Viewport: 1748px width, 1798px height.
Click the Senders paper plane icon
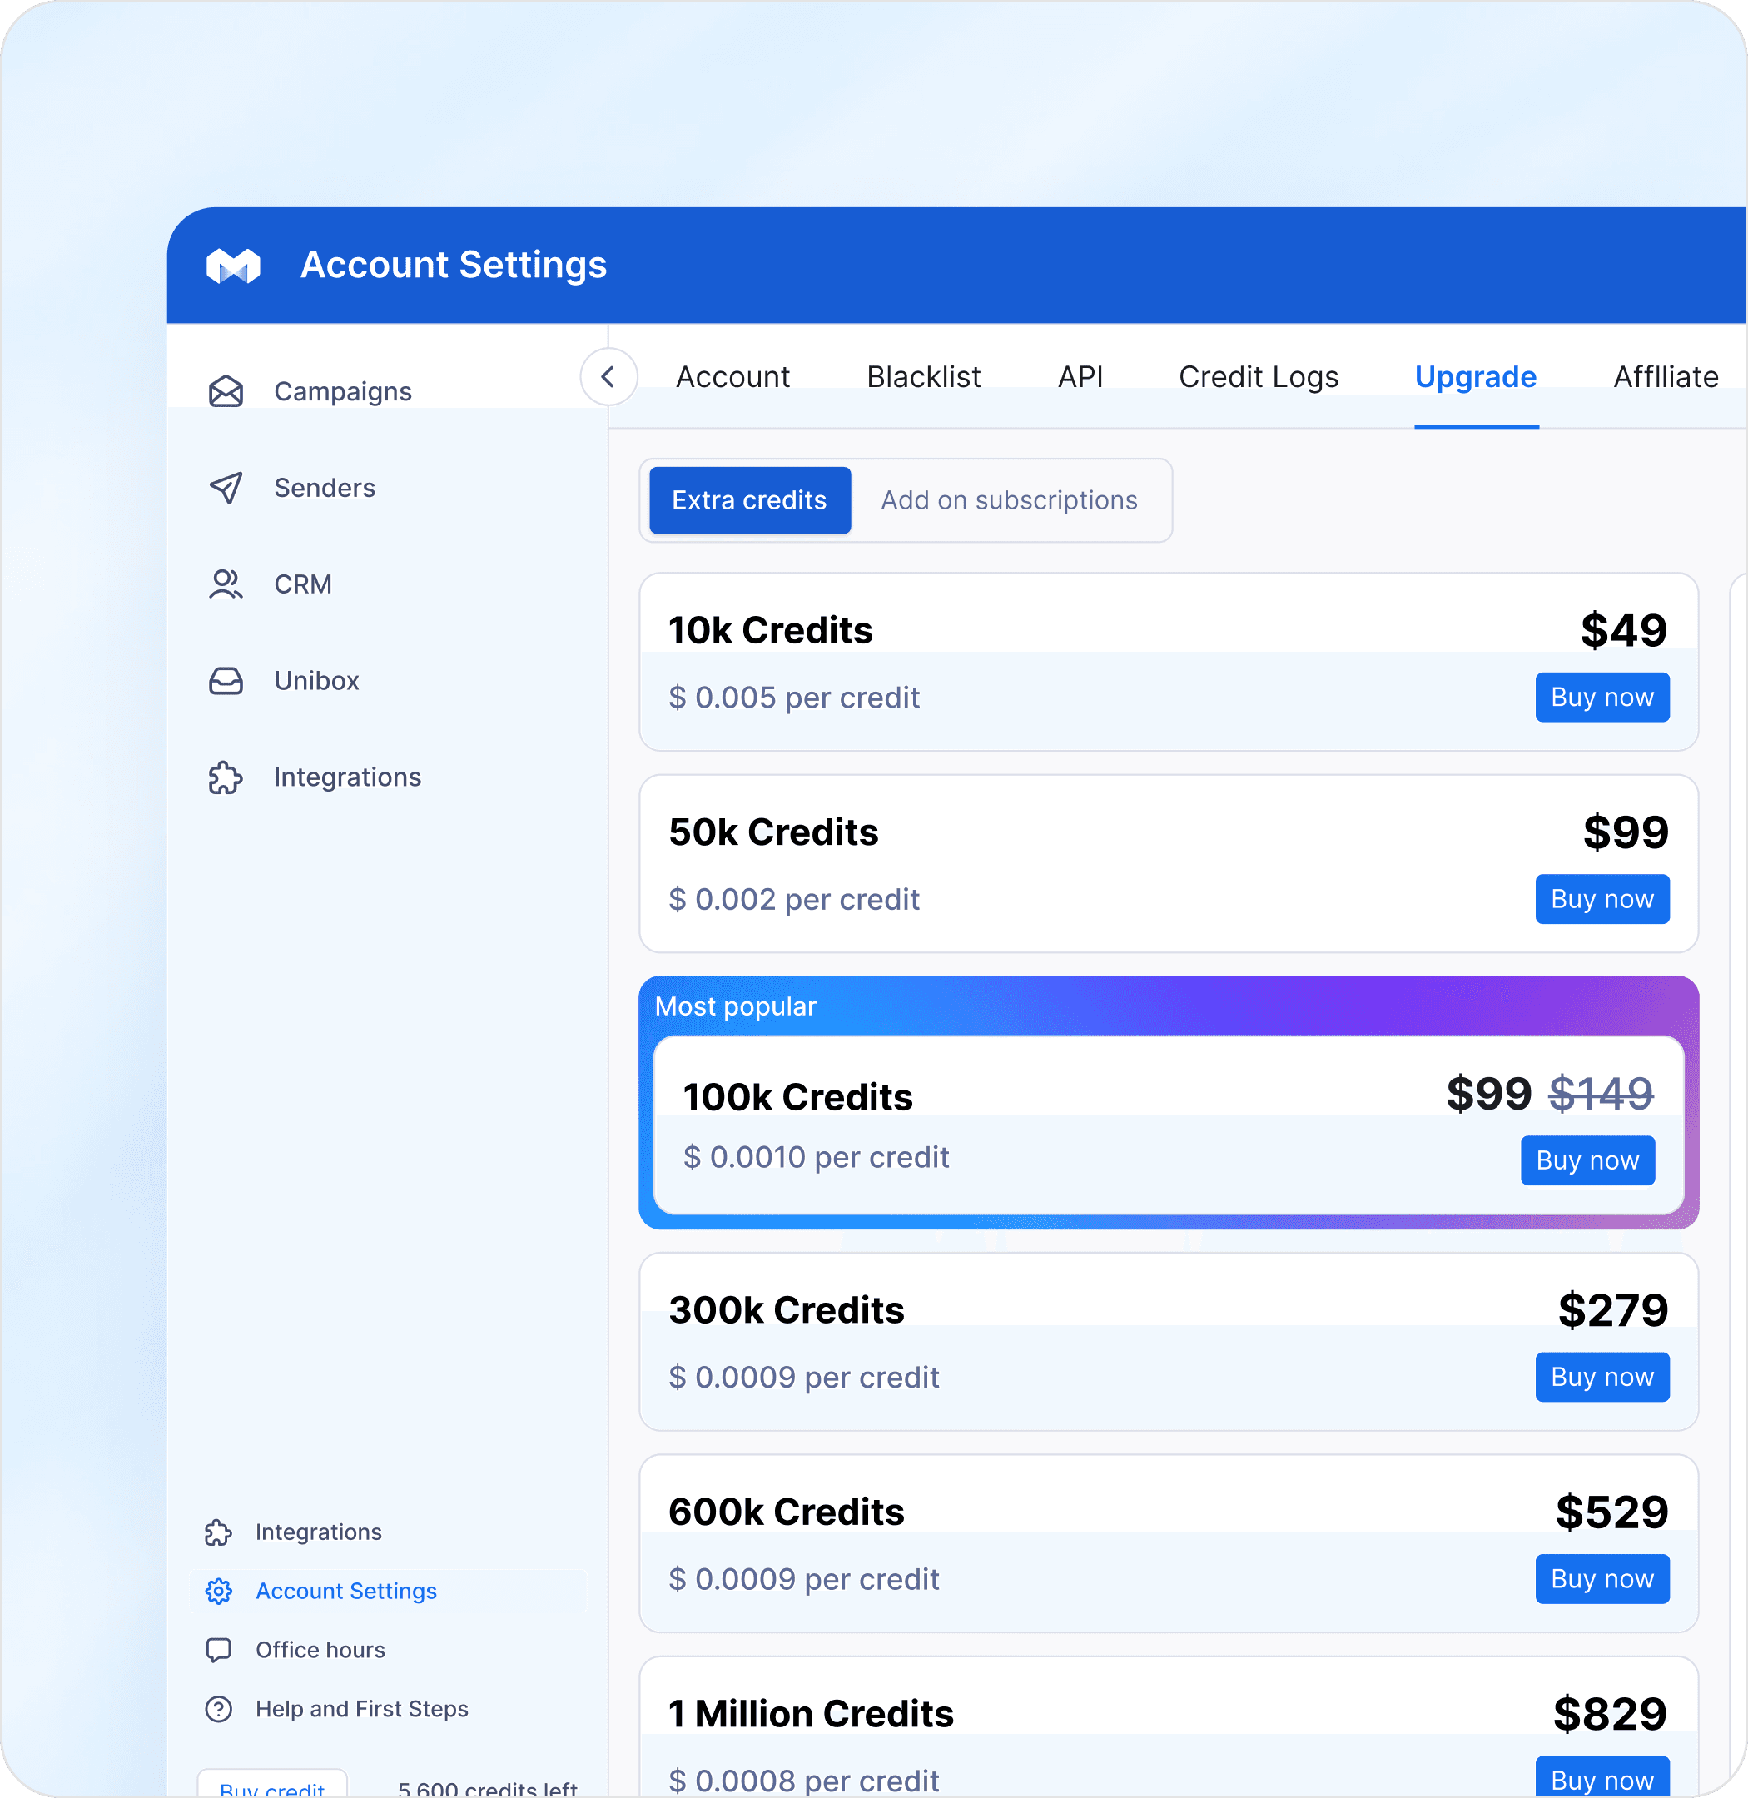point(225,488)
